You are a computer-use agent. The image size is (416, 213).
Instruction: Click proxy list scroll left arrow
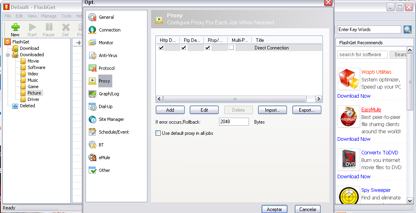(159, 99)
